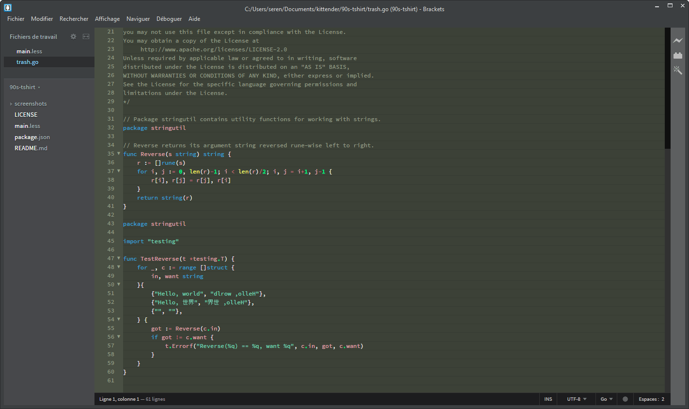
Task: Click line number 45 in gutter
Action: (x=111, y=241)
